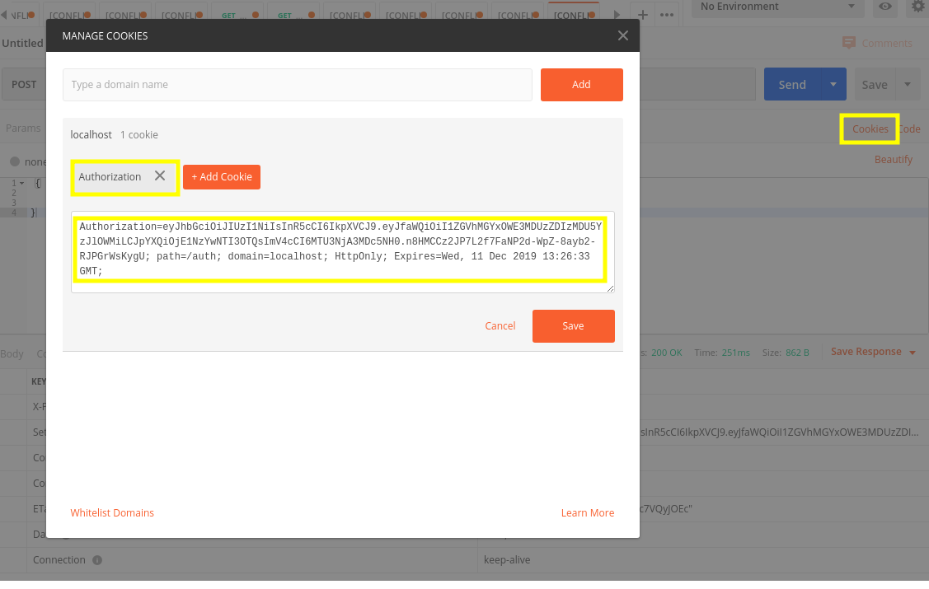
Task: Delete the Authorization cookie with its X
Action: pyautogui.click(x=160, y=175)
